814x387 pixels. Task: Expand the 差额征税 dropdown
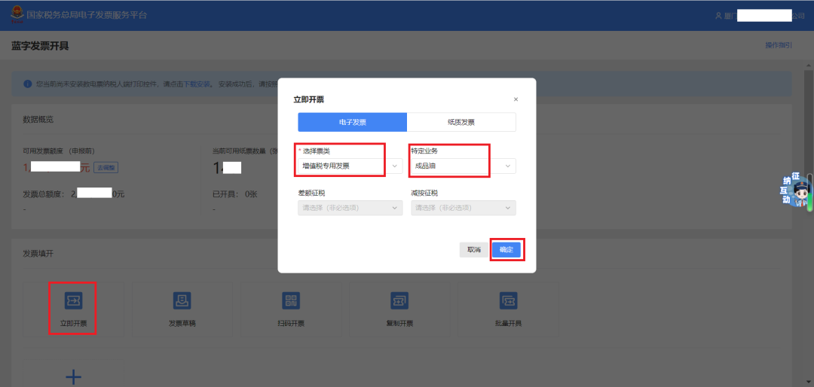[x=350, y=208]
